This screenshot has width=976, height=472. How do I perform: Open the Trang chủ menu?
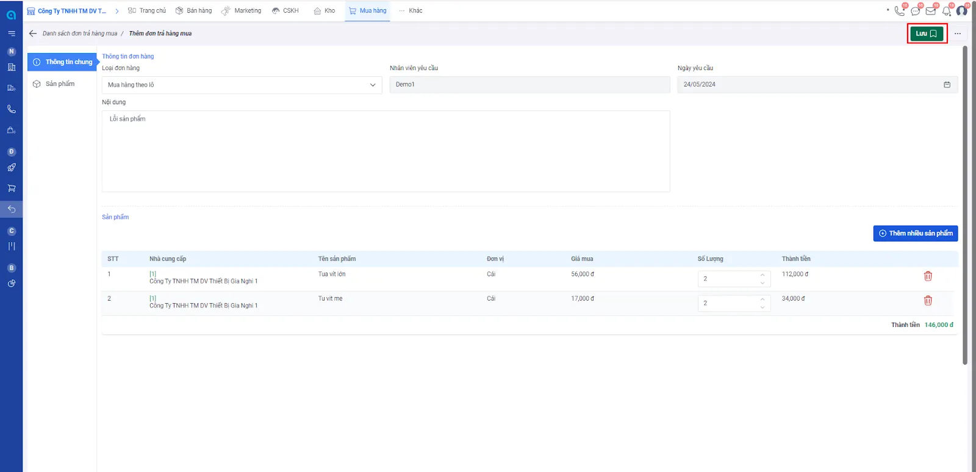tap(147, 11)
